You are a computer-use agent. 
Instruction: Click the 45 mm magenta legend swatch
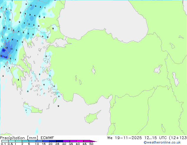tap(87, 141)
